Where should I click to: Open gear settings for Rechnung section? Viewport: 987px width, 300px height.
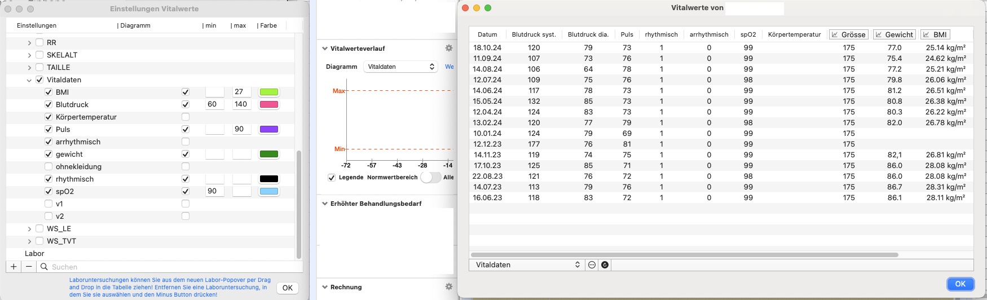(x=449, y=287)
